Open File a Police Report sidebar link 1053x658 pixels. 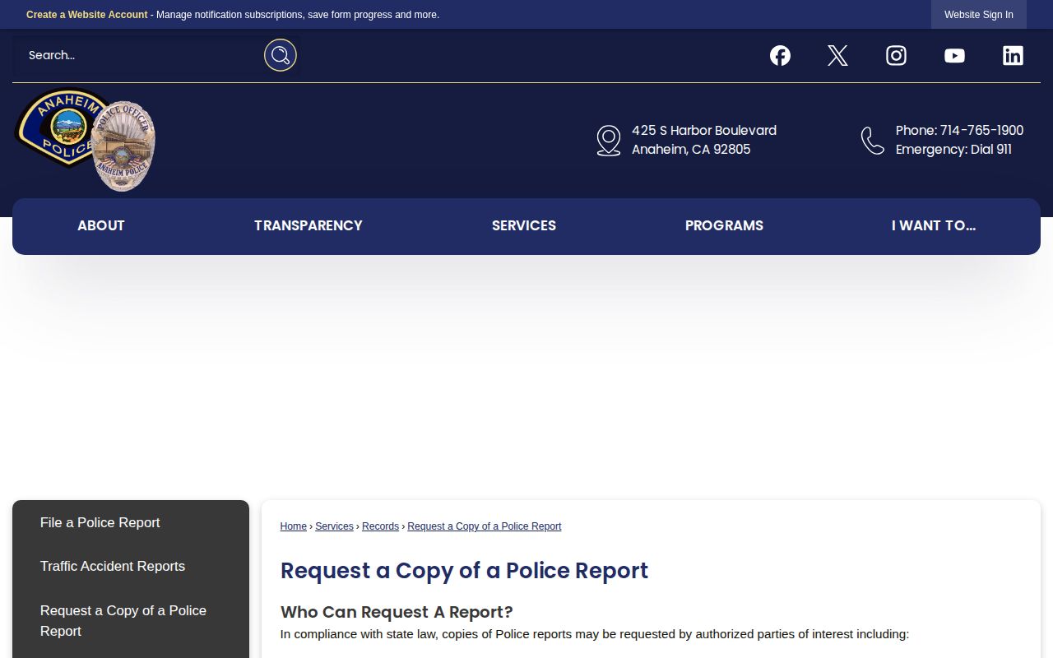pos(100,523)
